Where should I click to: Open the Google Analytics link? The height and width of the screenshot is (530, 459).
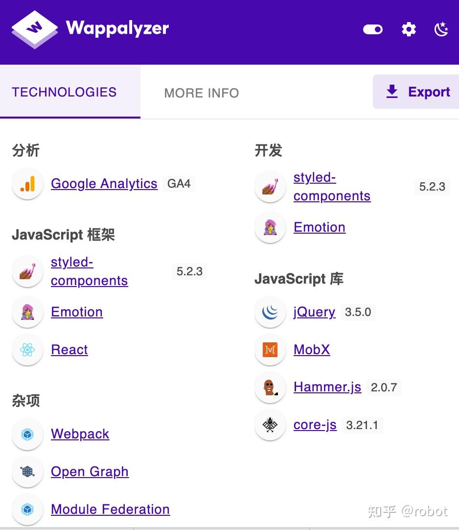[x=104, y=184]
